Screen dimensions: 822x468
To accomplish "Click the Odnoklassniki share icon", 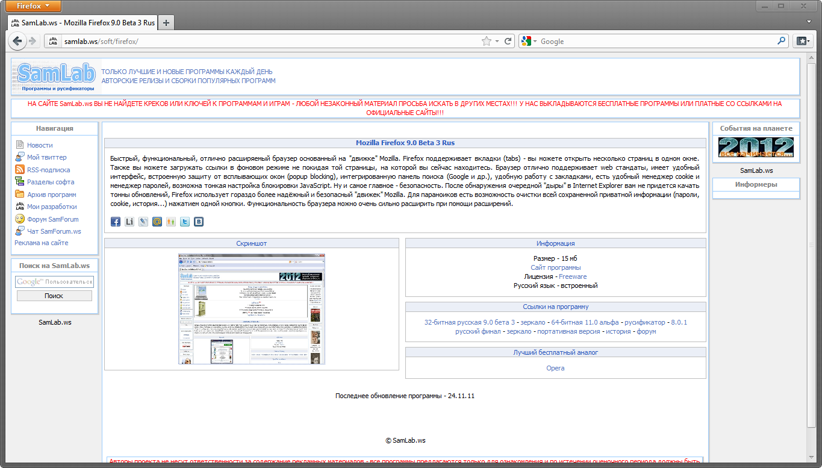I will [171, 222].
